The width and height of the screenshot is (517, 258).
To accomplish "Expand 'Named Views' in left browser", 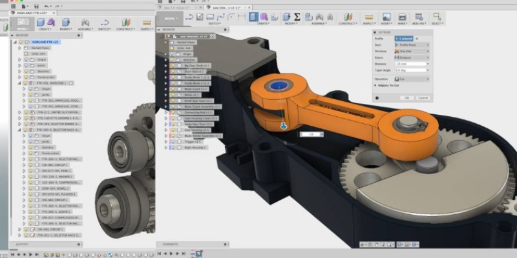I will click(20, 48).
